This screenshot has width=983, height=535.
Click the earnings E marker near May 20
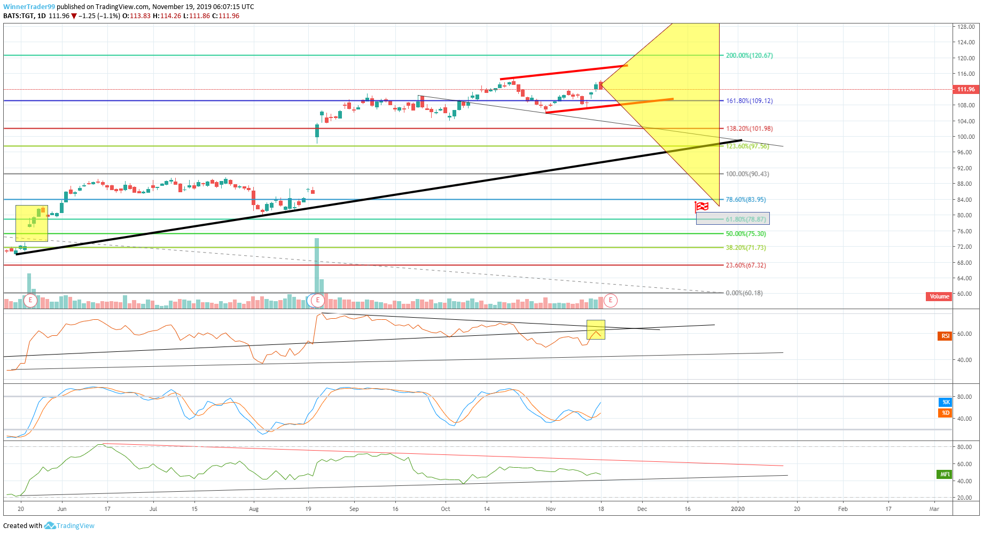pyautogui.click(x=31, y=301)
